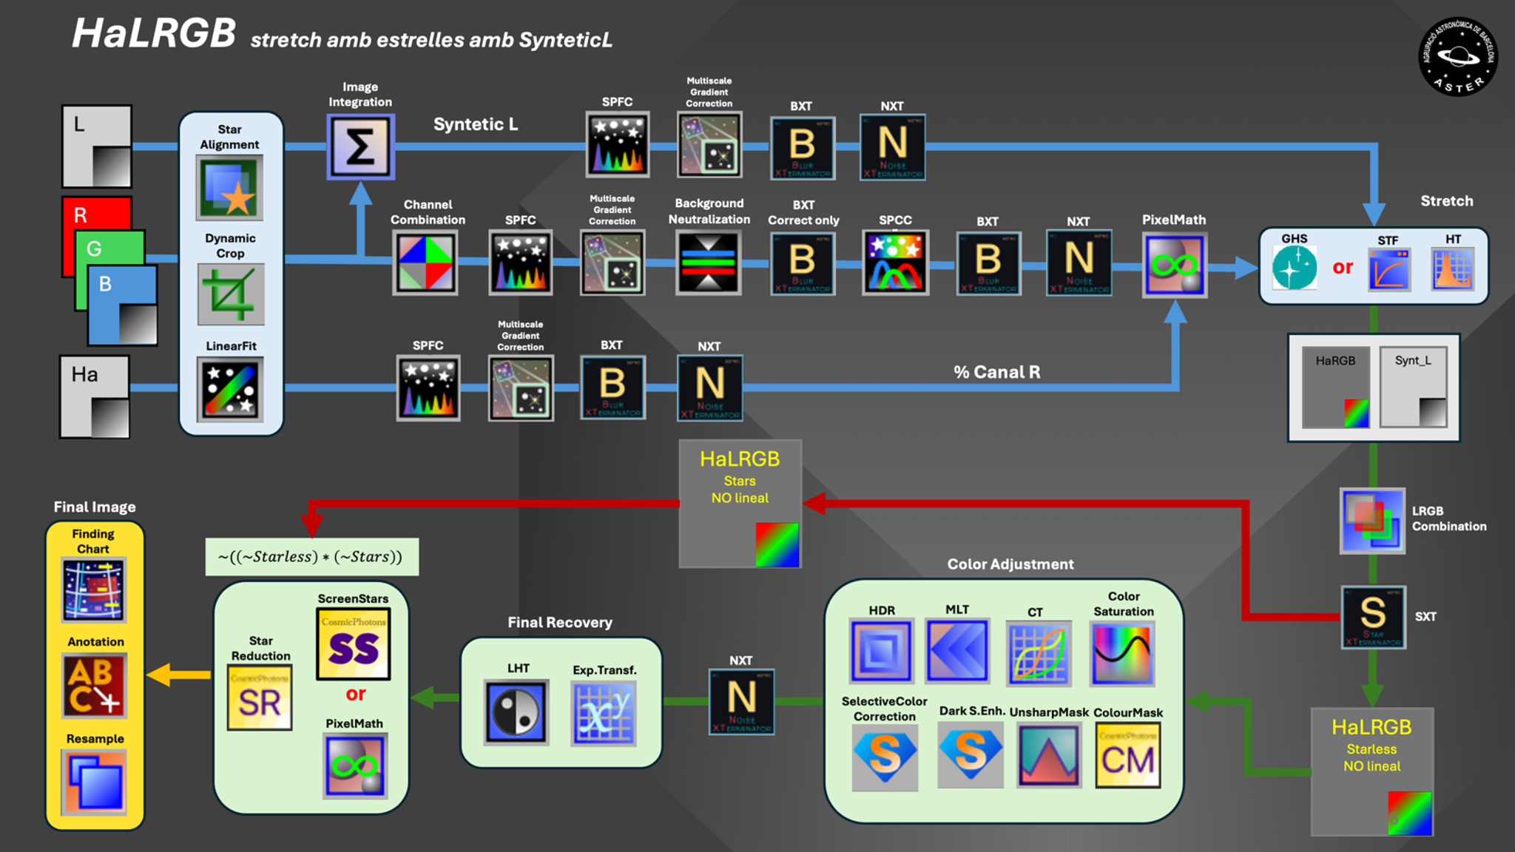This screenshot has width=1515, height=852.
Task: Click the Synt_L image thumbnail
Action: pos(1414,387)
